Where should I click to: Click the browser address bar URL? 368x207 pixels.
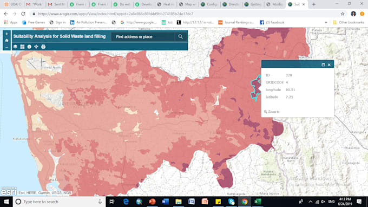click(115, 14)
